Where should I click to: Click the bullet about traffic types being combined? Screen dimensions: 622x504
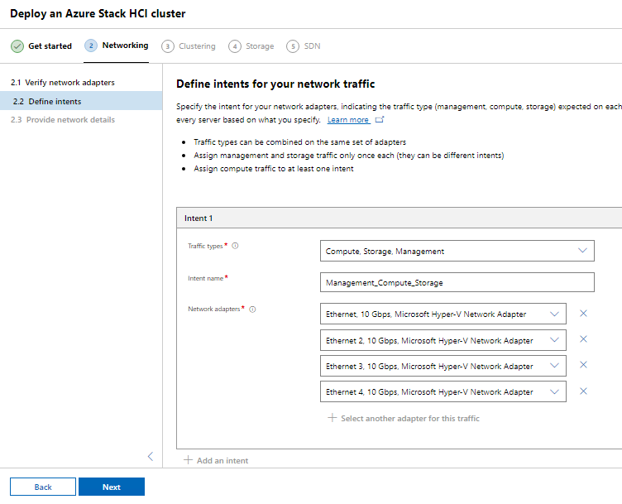300,142
